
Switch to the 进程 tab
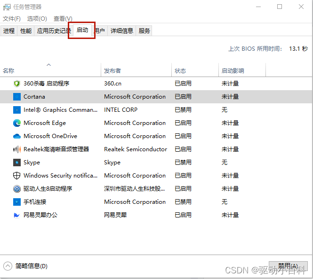click(9, 31)
